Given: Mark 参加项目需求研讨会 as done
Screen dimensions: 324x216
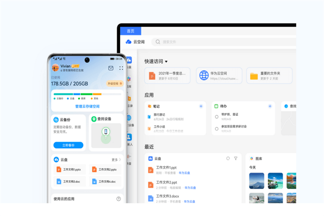Looking at the screenshot, I should 216,128.
